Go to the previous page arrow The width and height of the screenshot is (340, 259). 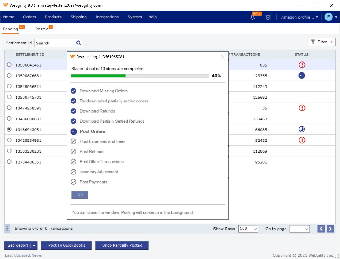tap(321, 229)
